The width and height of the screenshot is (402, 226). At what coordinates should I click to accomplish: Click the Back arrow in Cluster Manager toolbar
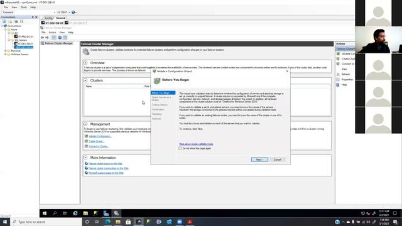tap(42, 38)
